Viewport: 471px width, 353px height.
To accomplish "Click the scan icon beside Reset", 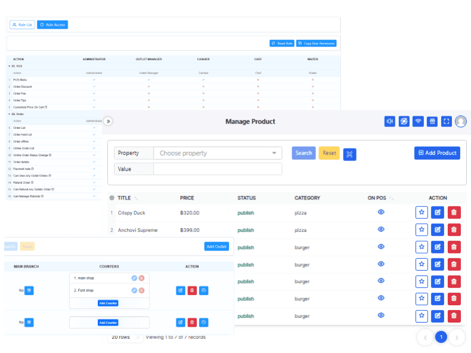I will [x=349, y=154].
